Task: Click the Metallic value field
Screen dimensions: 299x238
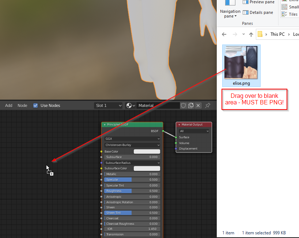Action: click(x=132, y=174)
